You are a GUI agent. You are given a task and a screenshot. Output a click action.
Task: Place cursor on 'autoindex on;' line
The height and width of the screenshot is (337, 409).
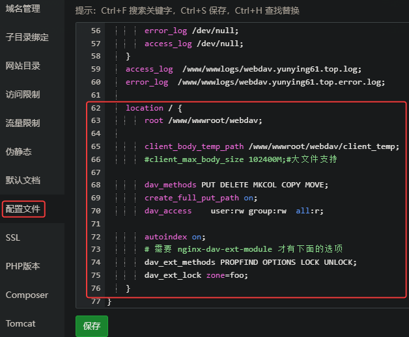point(175,236)
